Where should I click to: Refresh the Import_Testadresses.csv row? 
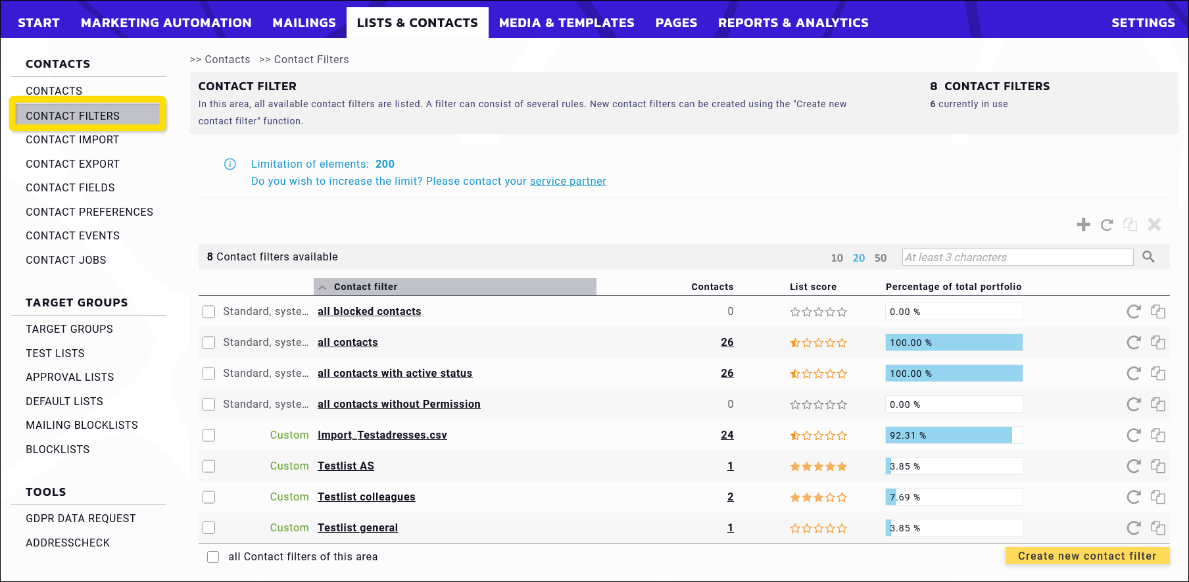pos(1133,435)
